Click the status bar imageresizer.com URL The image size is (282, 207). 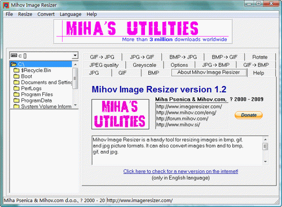coord(139,200)
